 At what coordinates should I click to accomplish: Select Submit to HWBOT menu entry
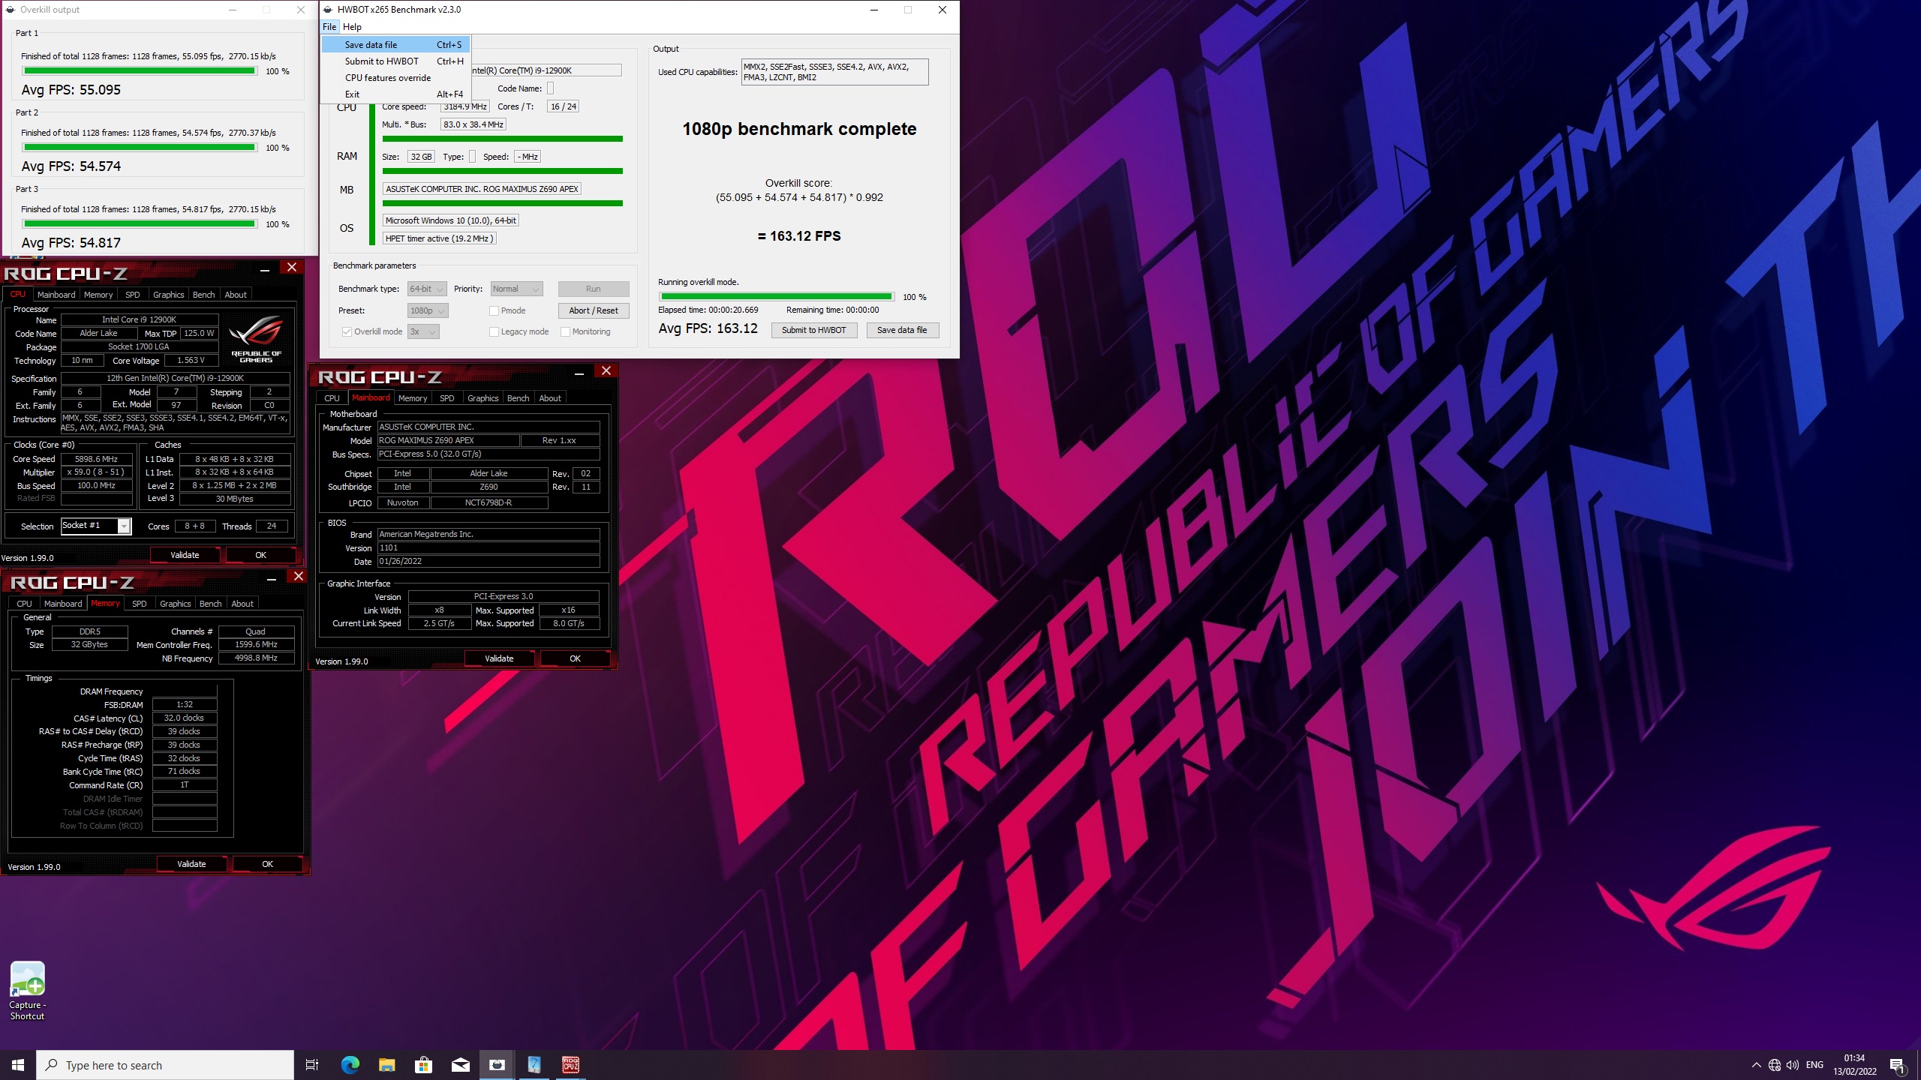pos(395,61)
